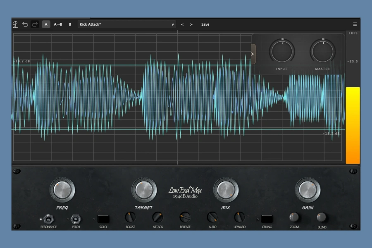Click the lower -18.2 dB threshold label
The image size is (372, 248).
click(x=331, y=134)
